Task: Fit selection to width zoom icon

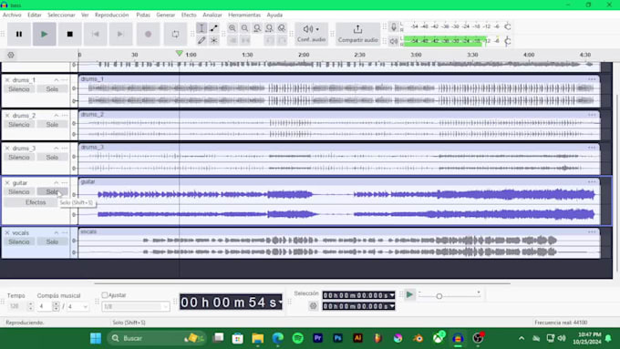Action: coord(257,28)
